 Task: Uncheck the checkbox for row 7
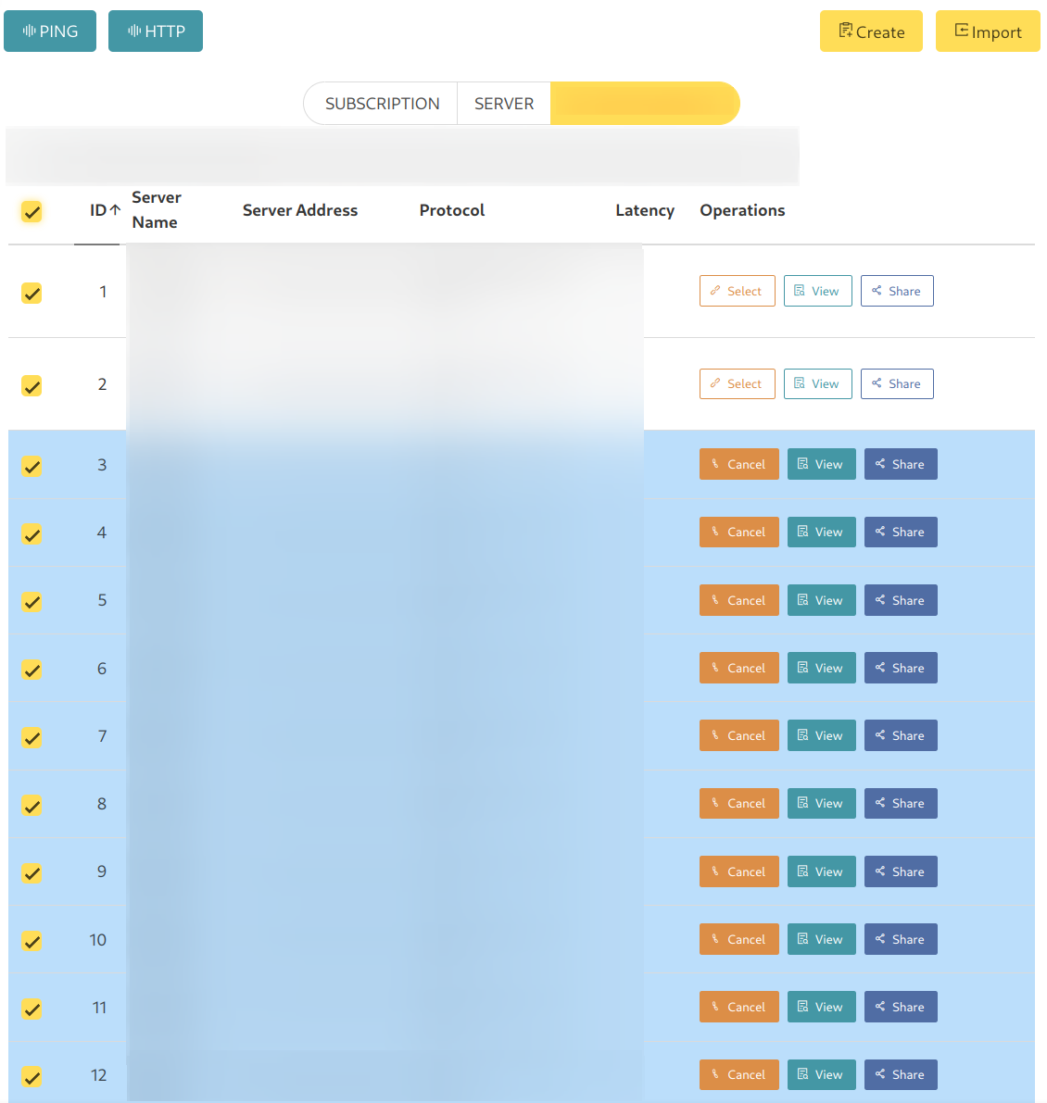(x=32, y=737)
